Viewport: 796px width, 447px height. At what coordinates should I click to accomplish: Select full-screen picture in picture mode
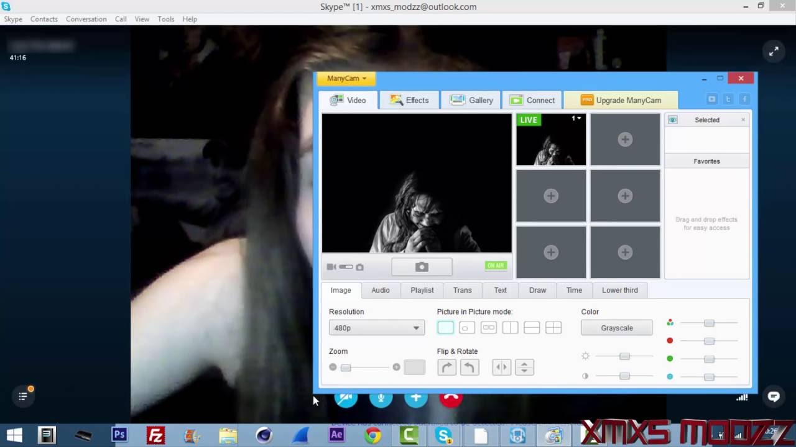[445, 328]
